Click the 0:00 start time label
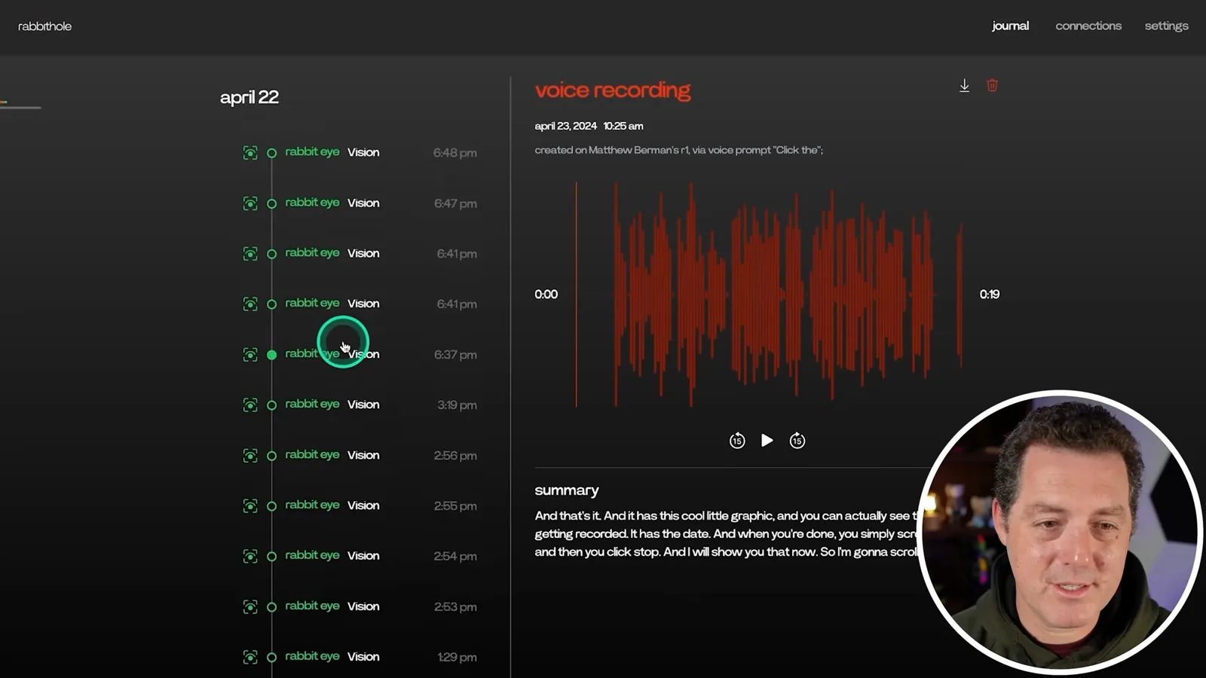This screenshot has height=678, width=1206. [x=546, y=295]
